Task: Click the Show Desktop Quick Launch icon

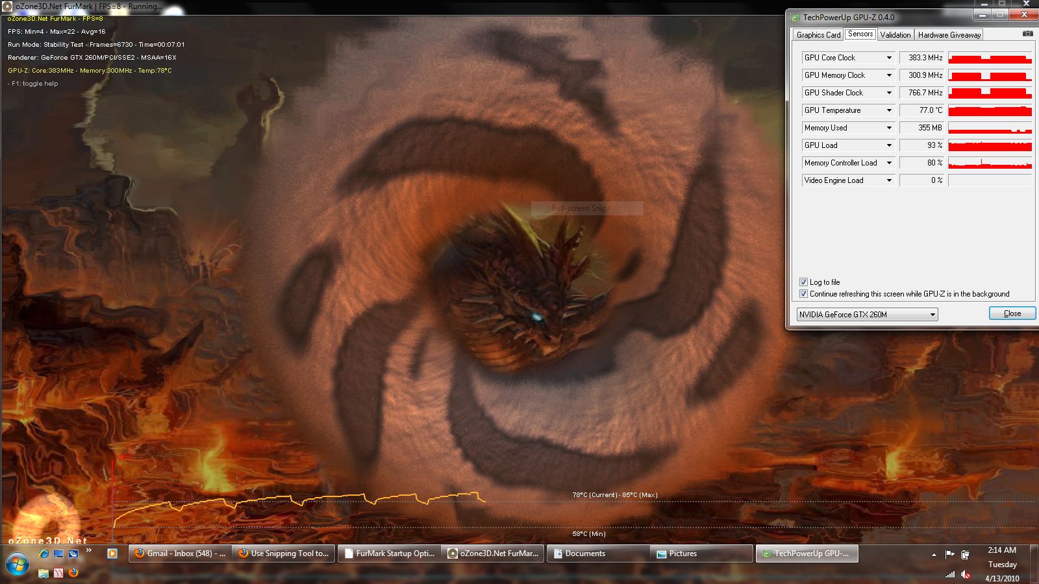Action: 58,554
